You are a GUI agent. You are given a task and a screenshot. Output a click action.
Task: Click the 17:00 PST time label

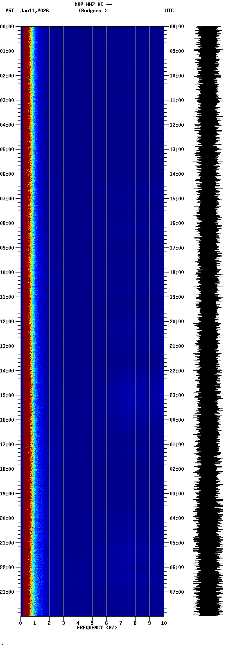click(x=7, y=445)
